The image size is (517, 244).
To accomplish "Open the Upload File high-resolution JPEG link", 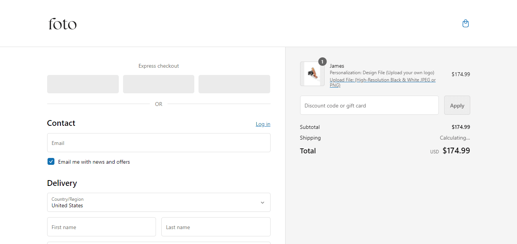I will pyautogui.click(x=382, y=83).
